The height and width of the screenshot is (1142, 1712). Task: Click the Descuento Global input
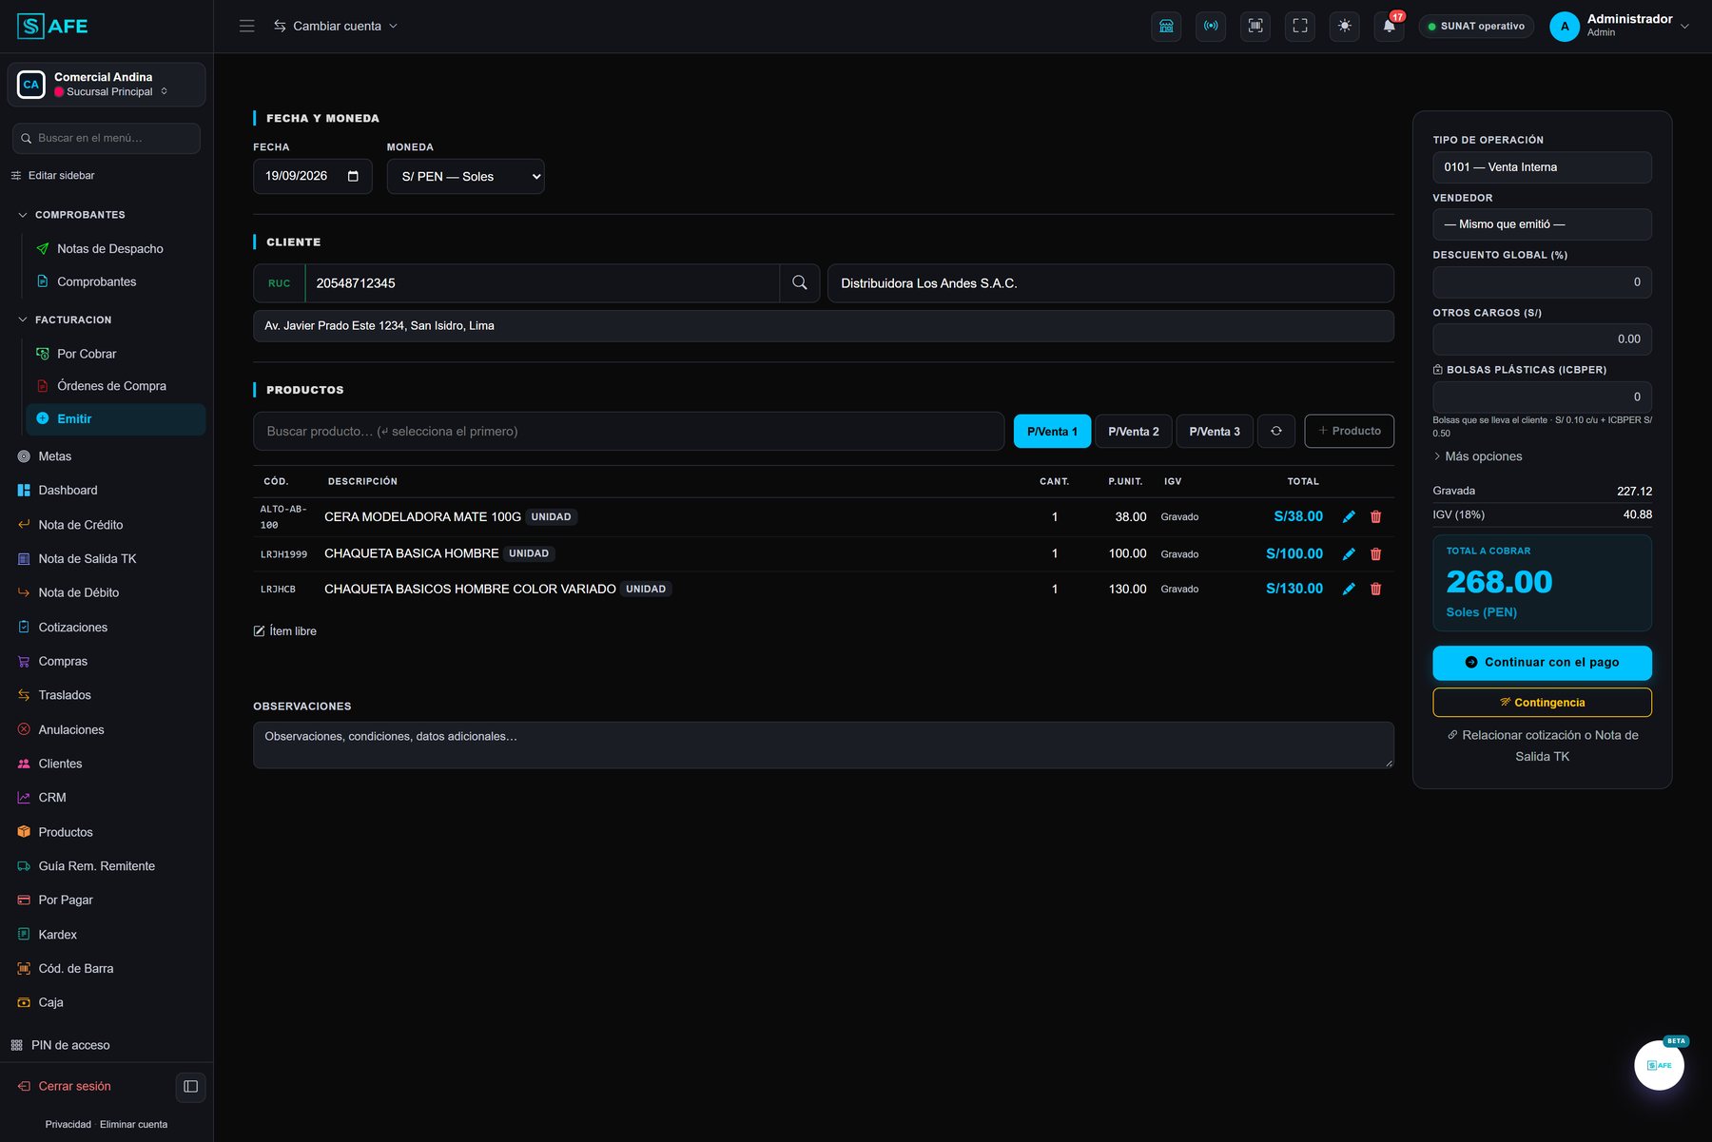tap(1542, 282)
